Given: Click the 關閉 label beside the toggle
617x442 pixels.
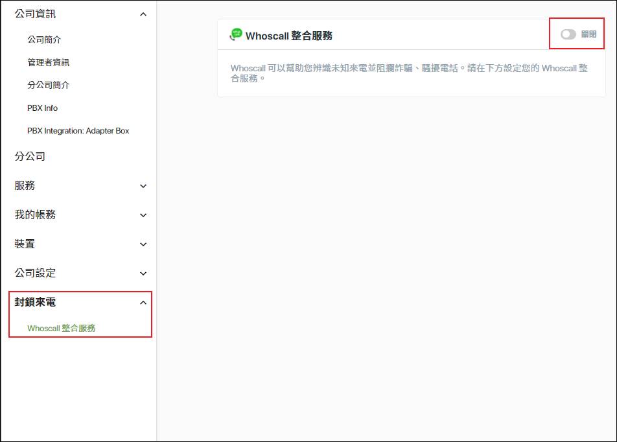Looking at the screenshot, I should [x=588, y=34].
